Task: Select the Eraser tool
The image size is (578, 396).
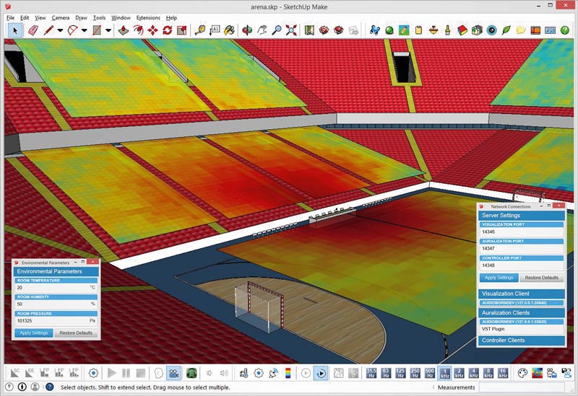Action: click(33, 30)
